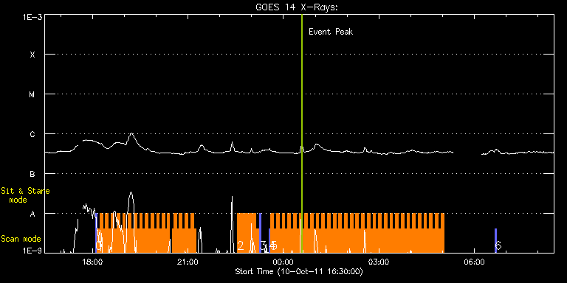The image size is (567, 283).
Task: Click the '18:00' time axis label
Action: coord(92,262)
